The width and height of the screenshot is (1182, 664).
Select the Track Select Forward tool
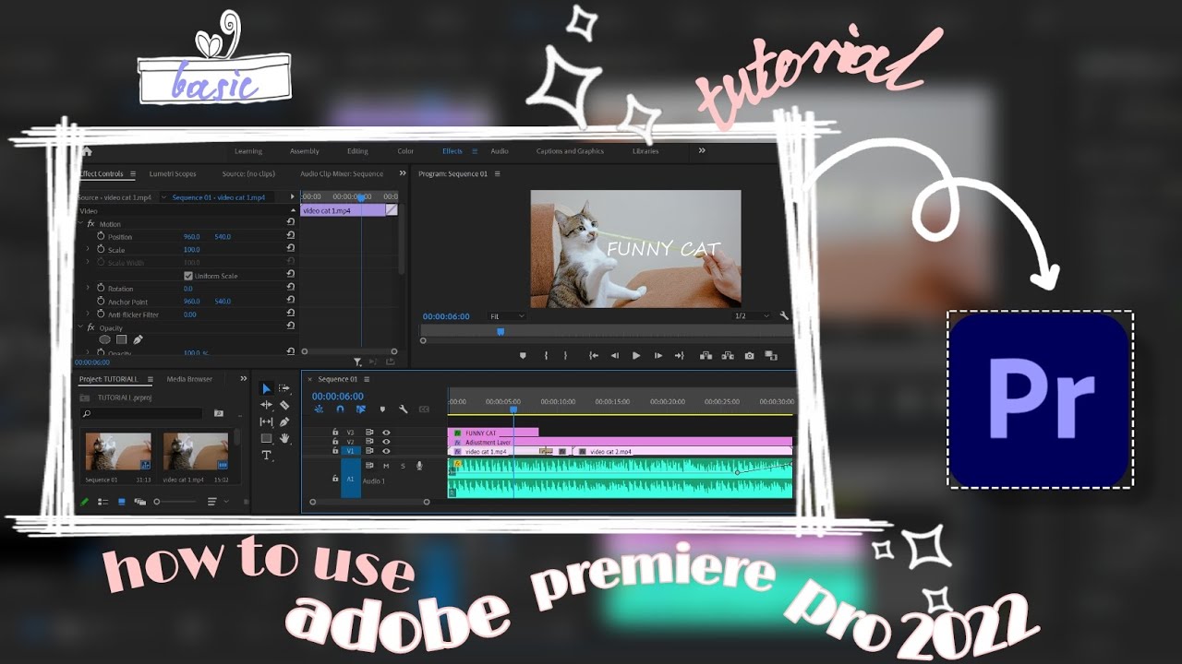pyautogui.click(x=284, y=388)
